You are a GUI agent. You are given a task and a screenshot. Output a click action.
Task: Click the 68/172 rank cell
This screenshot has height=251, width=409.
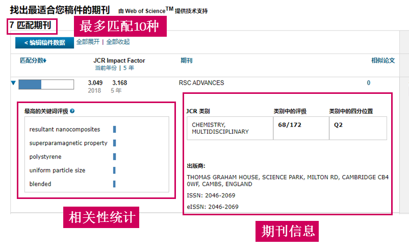(301, 128)
